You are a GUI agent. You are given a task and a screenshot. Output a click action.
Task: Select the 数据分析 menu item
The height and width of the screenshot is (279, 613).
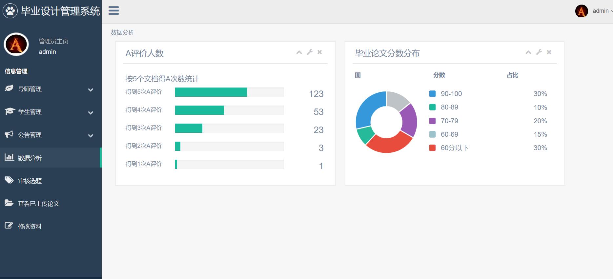tap(51, 158)
